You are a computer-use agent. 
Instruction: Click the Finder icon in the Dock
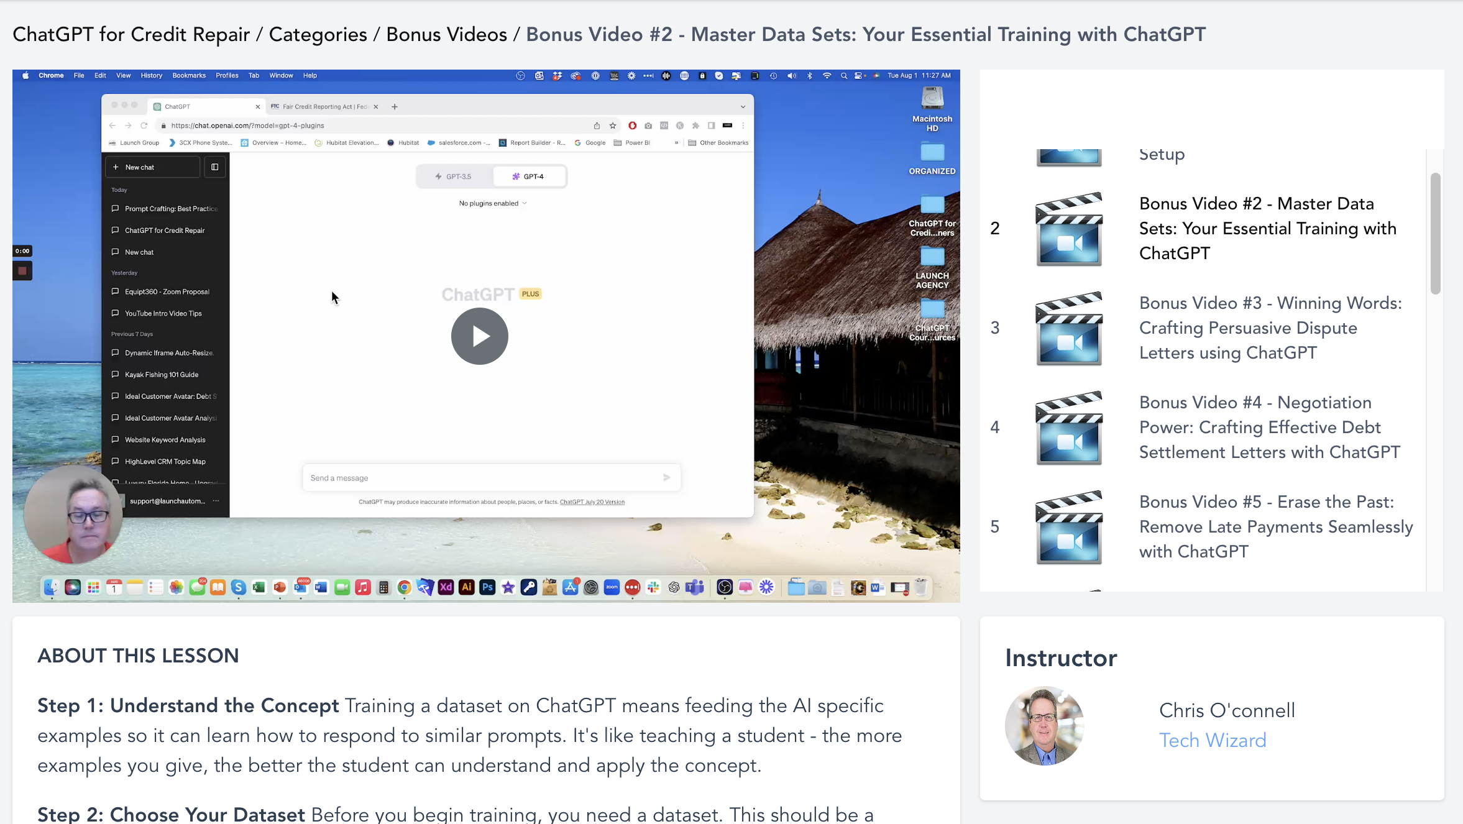[52, 587]
